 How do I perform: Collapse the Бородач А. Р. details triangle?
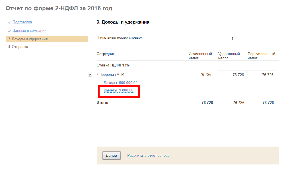[98, 74]
